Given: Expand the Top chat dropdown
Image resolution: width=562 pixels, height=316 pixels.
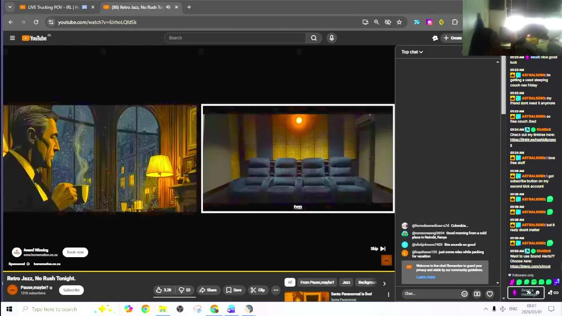Looking at the screenshot, I should pyautogui.click(x=412, y=52).
